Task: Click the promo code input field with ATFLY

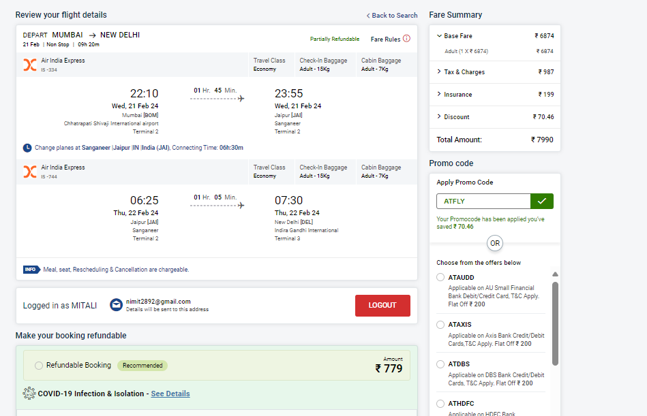Action: click(483, 201)
